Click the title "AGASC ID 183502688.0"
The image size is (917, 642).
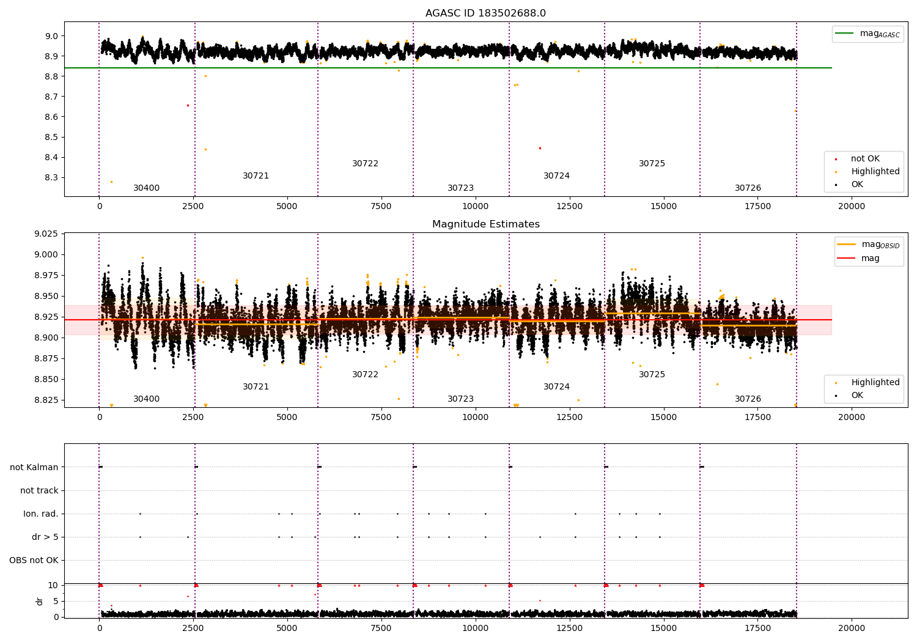485,13
